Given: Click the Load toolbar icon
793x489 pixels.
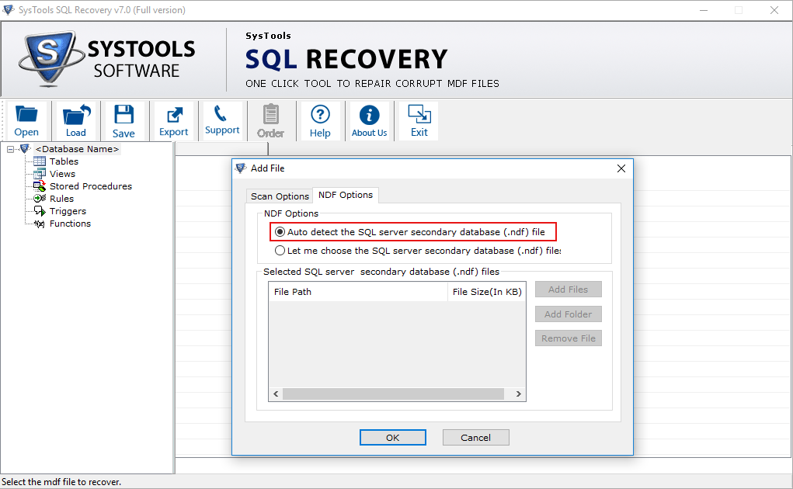Looking at the screenshot, I should (x=75, y=120).
